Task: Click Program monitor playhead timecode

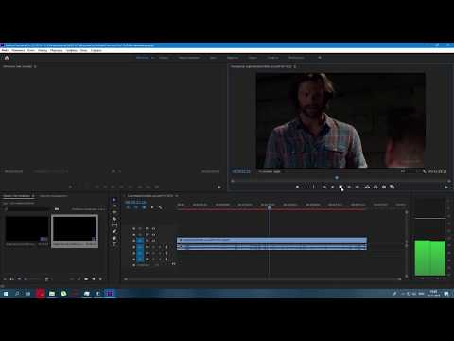Action: pyautogui.click(x=241, y=171)
